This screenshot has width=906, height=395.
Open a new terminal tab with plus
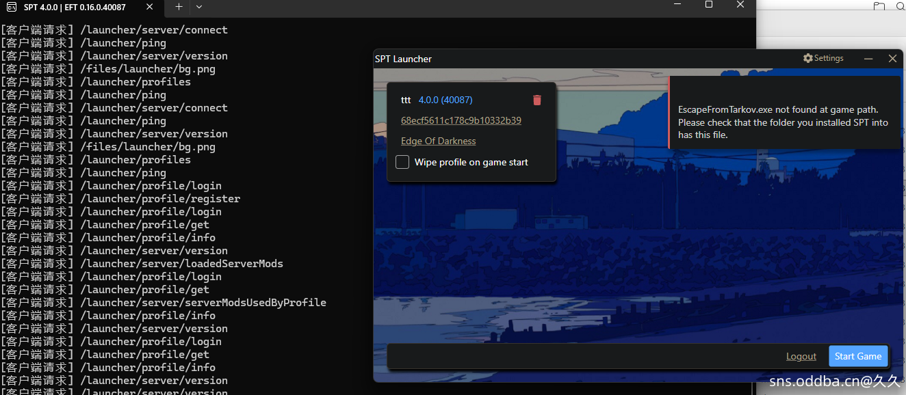[179, 7]
